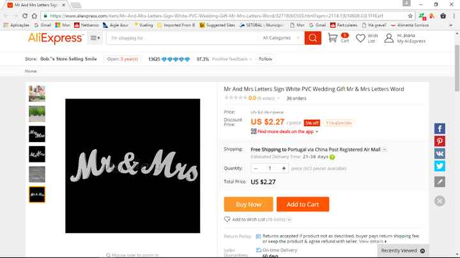Image resolution: width=460 pixels, height=258 pixels.
Task: Click Add to Cart button
Action: click(303, 204)
